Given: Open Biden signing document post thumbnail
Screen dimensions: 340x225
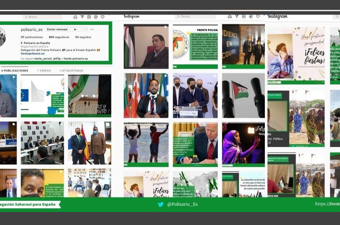Looking at the screenshot, I should 195,144.
